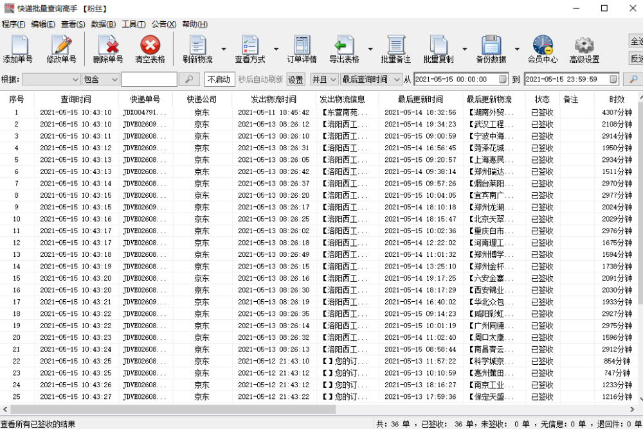Open the 数据(B) menu
643x429 pixels.
pyautogui.click(x=104, y=24)
